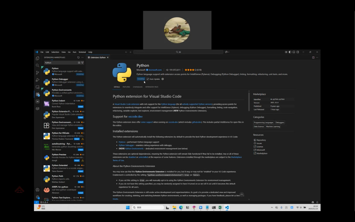Screen dimensions: 355x222
Task: Refresh the Extensions Marketplace list
Action: click(79, 58)
